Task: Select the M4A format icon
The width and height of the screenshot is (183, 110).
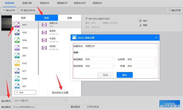Action: pos(17,40)
